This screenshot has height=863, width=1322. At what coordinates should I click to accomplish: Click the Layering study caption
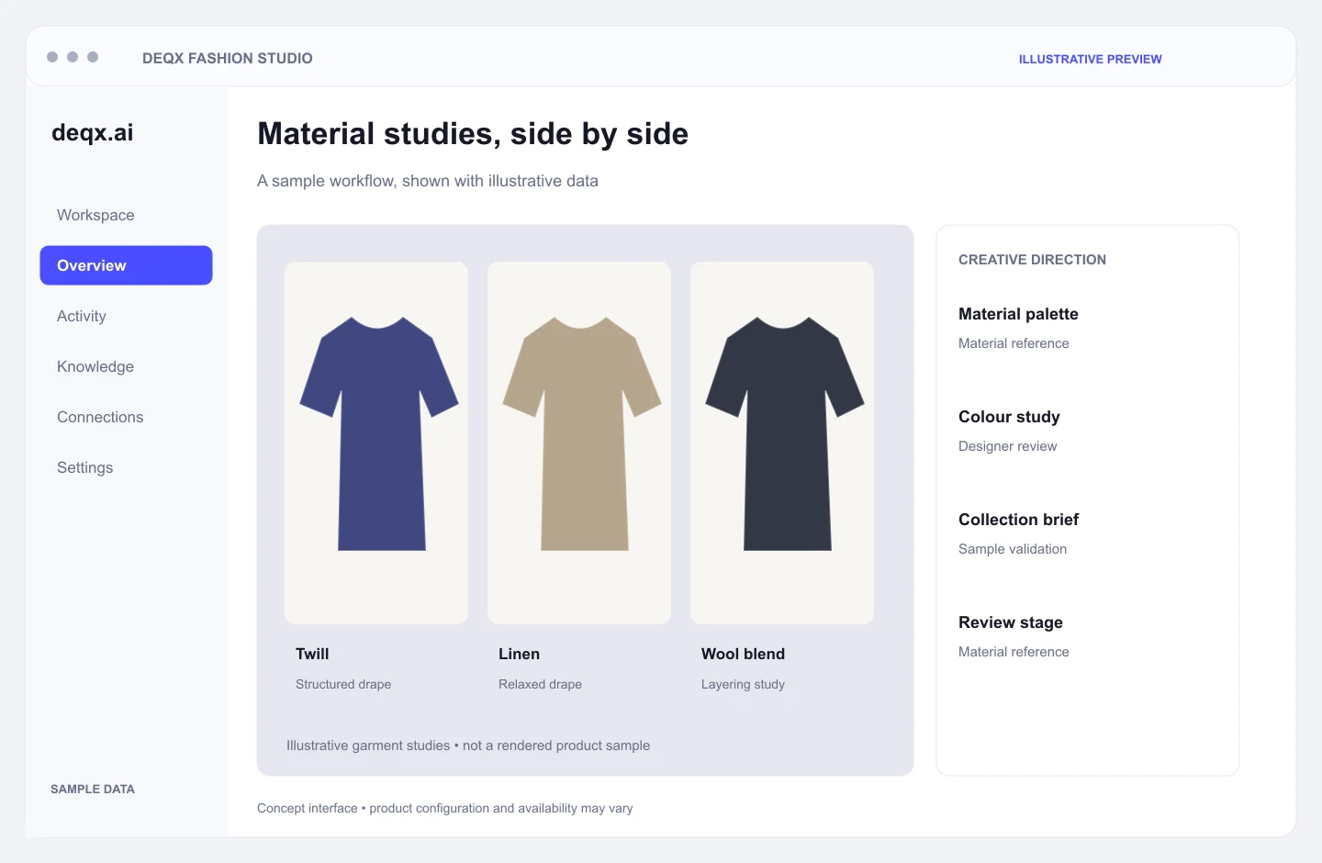click(x=743, y=684)
